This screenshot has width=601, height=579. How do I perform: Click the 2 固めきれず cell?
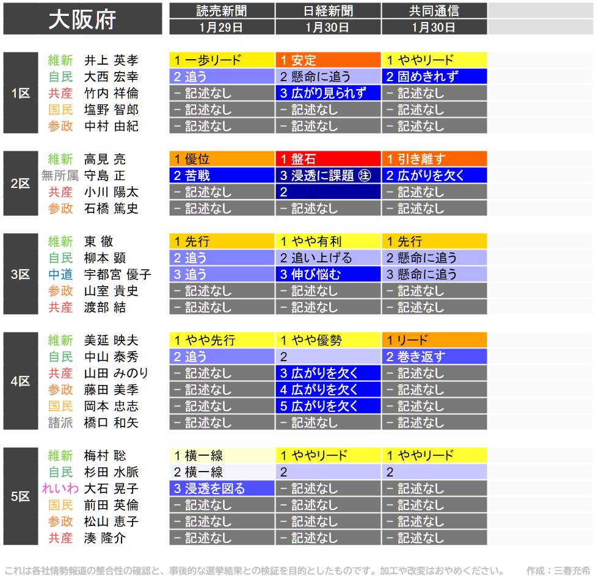point(434,77)
